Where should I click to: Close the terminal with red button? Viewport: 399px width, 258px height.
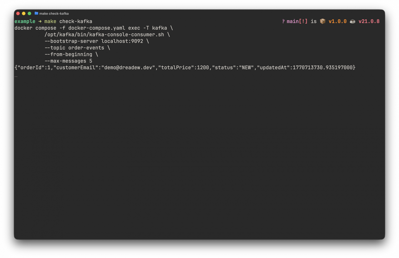(x=18, y=13)
